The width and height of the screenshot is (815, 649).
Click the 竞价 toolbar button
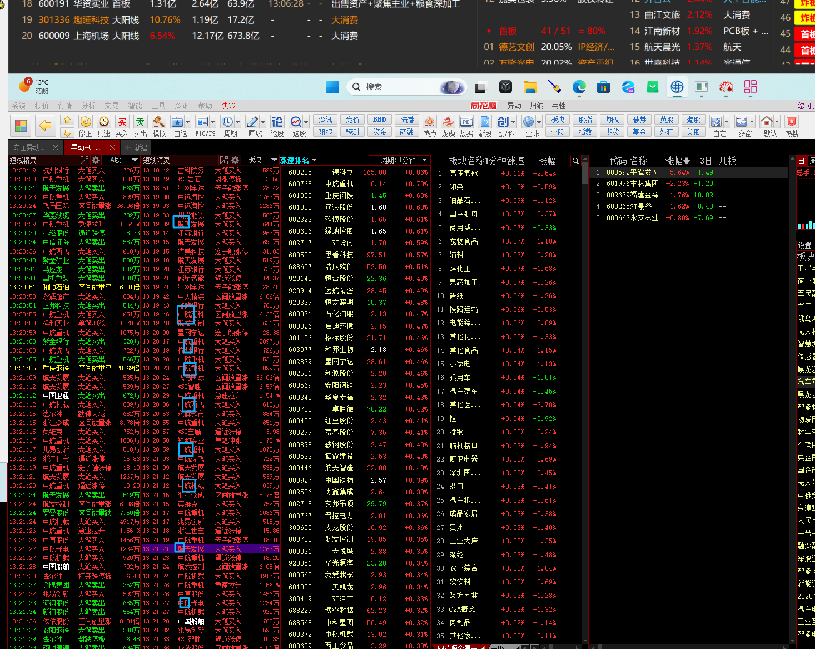pos(353,120)
